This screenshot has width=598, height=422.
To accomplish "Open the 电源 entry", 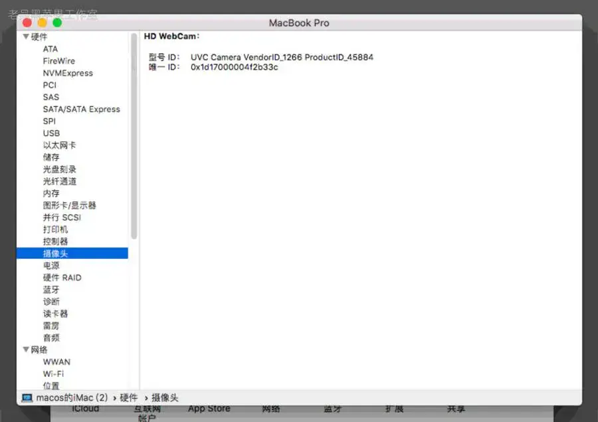I will click(x=51, y=265).
